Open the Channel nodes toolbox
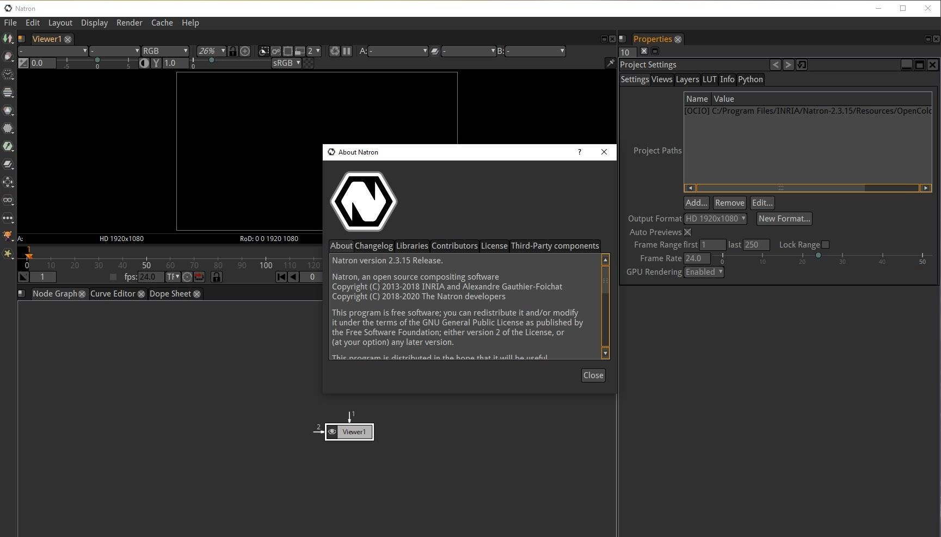The height and width of the screenshot is (537, 941). 8,92
